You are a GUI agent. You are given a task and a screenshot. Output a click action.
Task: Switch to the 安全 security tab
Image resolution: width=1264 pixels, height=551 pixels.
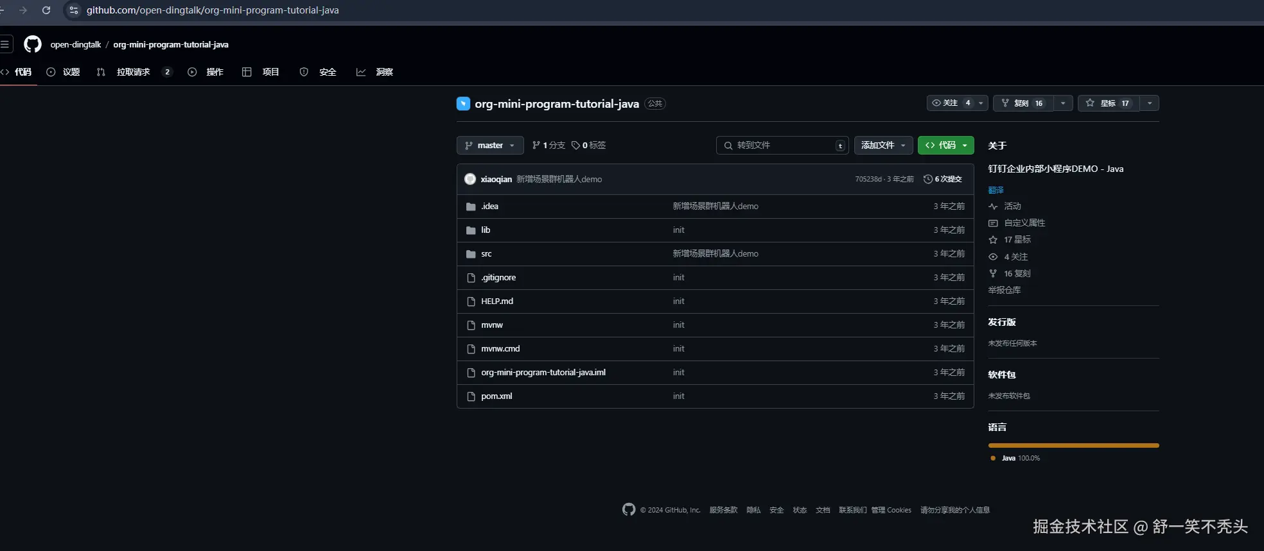318,72
